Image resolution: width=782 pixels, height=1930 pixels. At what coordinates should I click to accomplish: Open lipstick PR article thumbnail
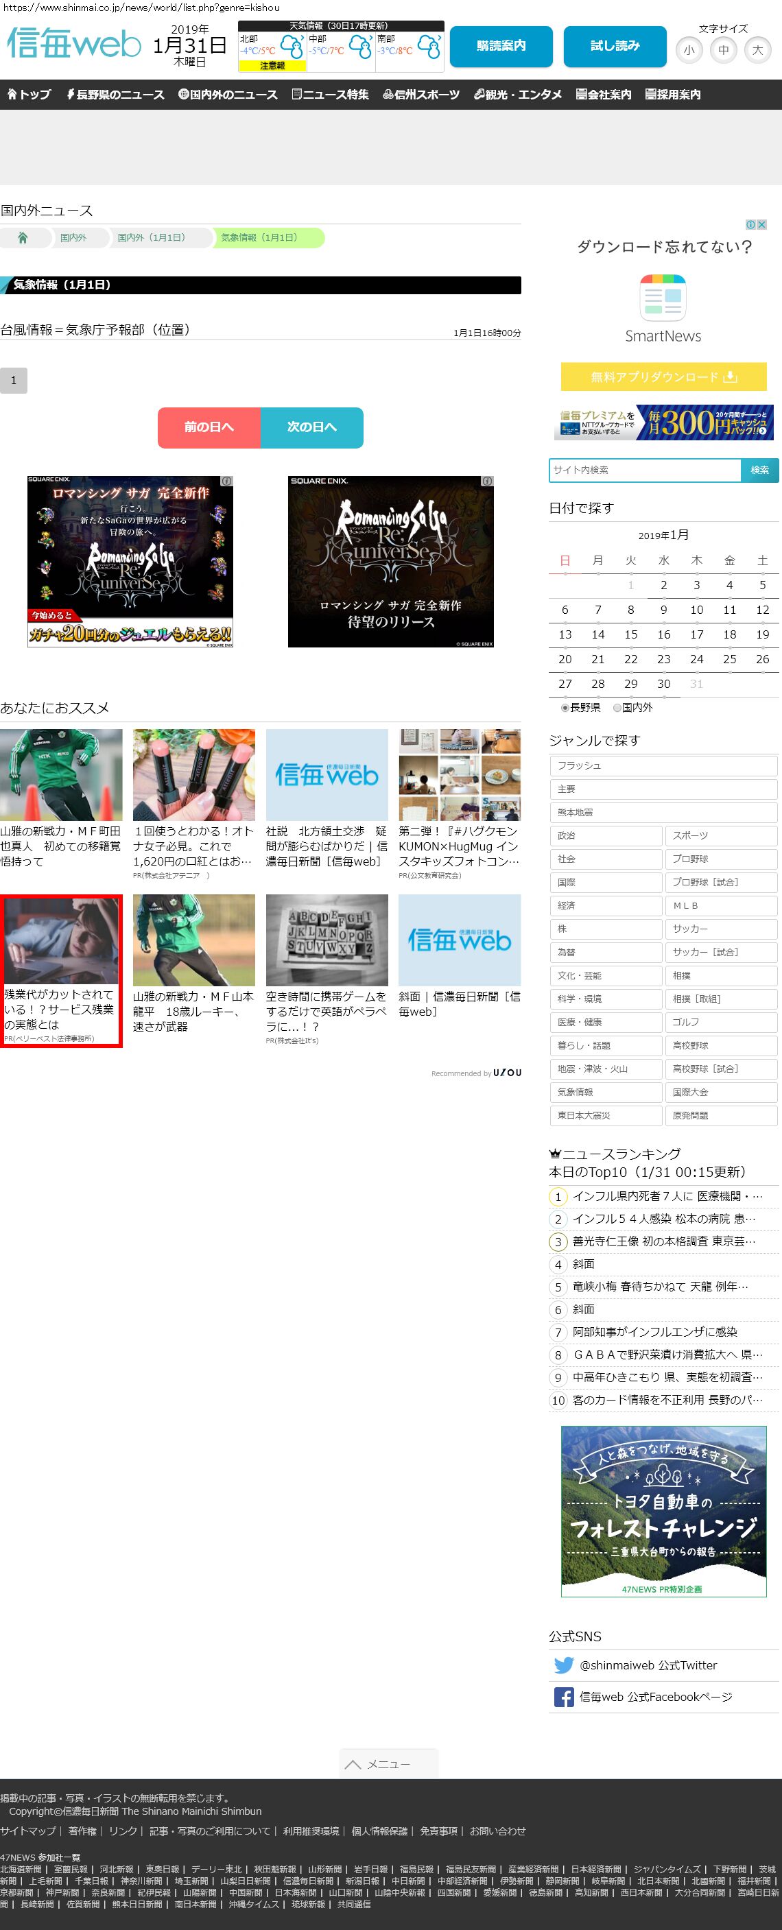tap(194, 775)
